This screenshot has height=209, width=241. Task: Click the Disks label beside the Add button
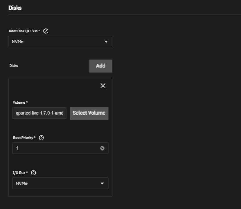(x=14, y=66)
